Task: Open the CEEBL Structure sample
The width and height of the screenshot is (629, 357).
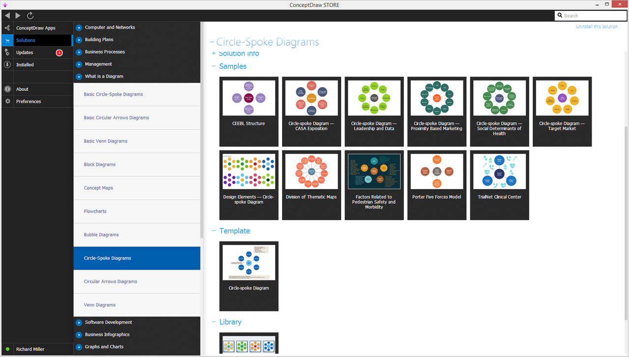Action: pos(249,111)
